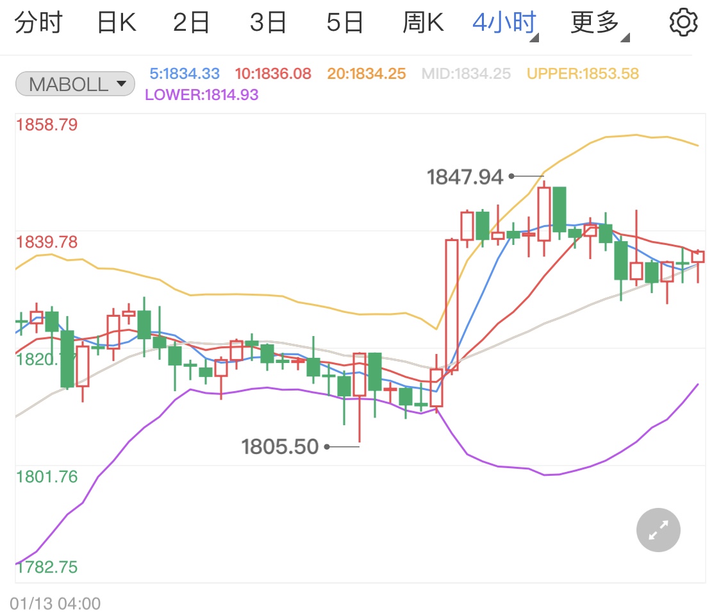The image size is (721, 615).
Task: Switch to the 日K daily tab
Action: point(116,21)
